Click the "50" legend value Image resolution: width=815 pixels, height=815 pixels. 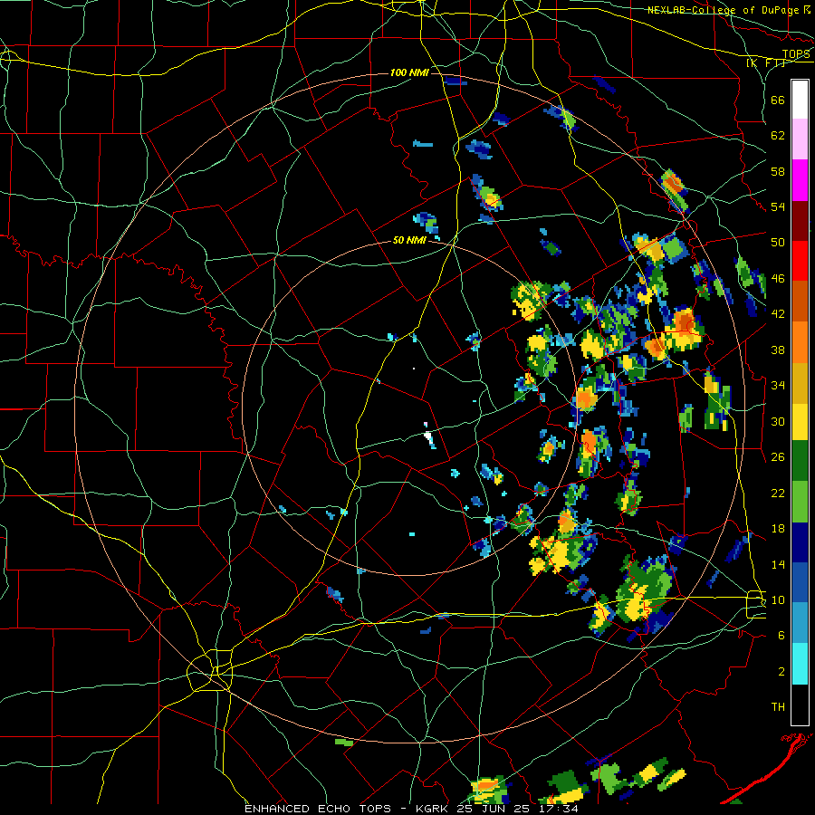tap(778, 243)
